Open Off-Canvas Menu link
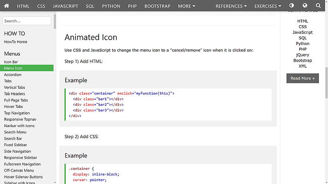Screen dimensions: 328x184 [19, 170]
